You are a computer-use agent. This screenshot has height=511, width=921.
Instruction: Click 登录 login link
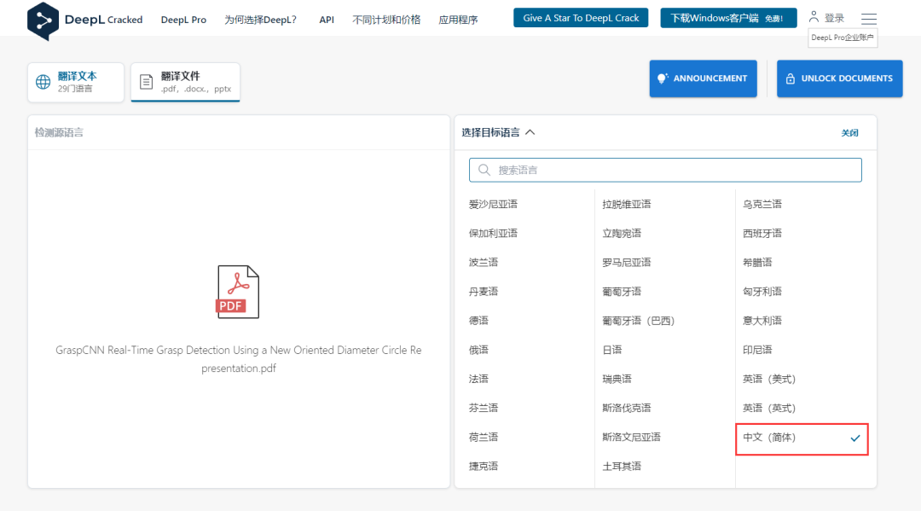coord(834,18)
